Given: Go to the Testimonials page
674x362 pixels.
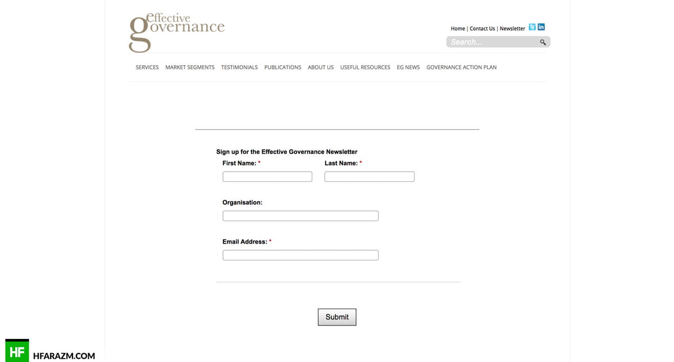Looking at the screenshot, I should (239, 67).
